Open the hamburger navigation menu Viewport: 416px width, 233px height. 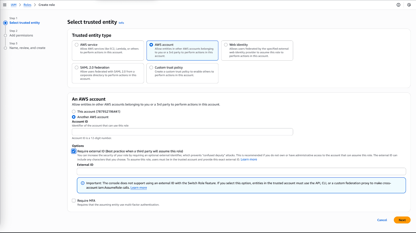[5, 5]
